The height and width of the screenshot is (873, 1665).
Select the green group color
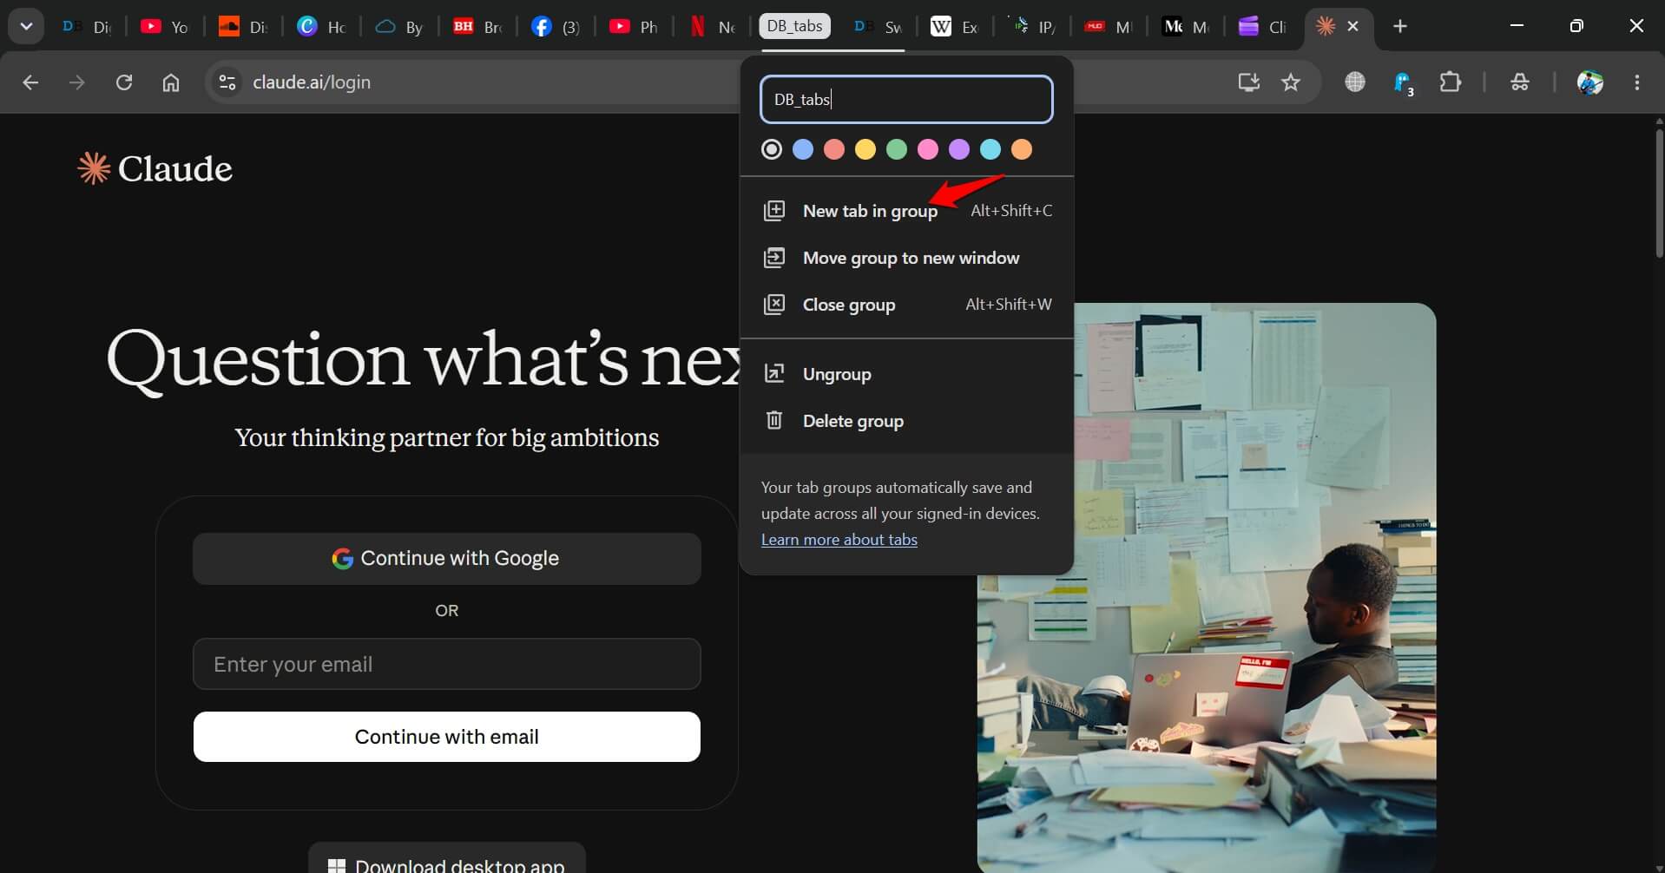[897, 149]
